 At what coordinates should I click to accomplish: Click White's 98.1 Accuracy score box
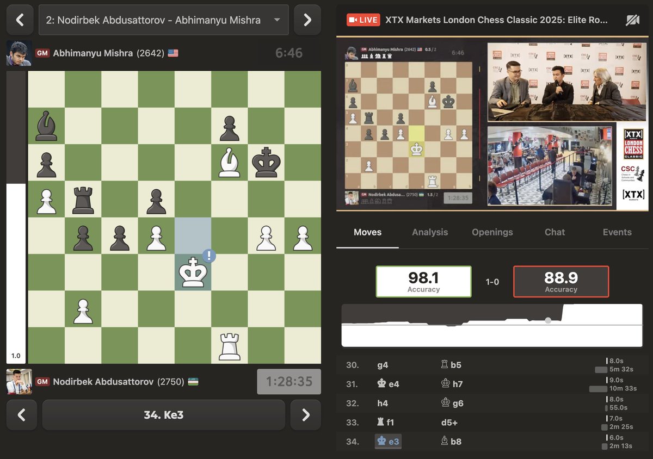(x=423, y=281)
